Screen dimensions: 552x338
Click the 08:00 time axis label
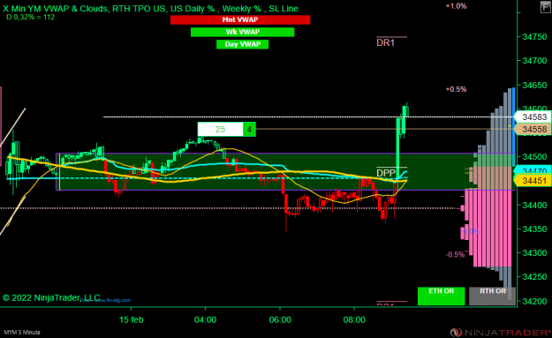tap(354, 319)
